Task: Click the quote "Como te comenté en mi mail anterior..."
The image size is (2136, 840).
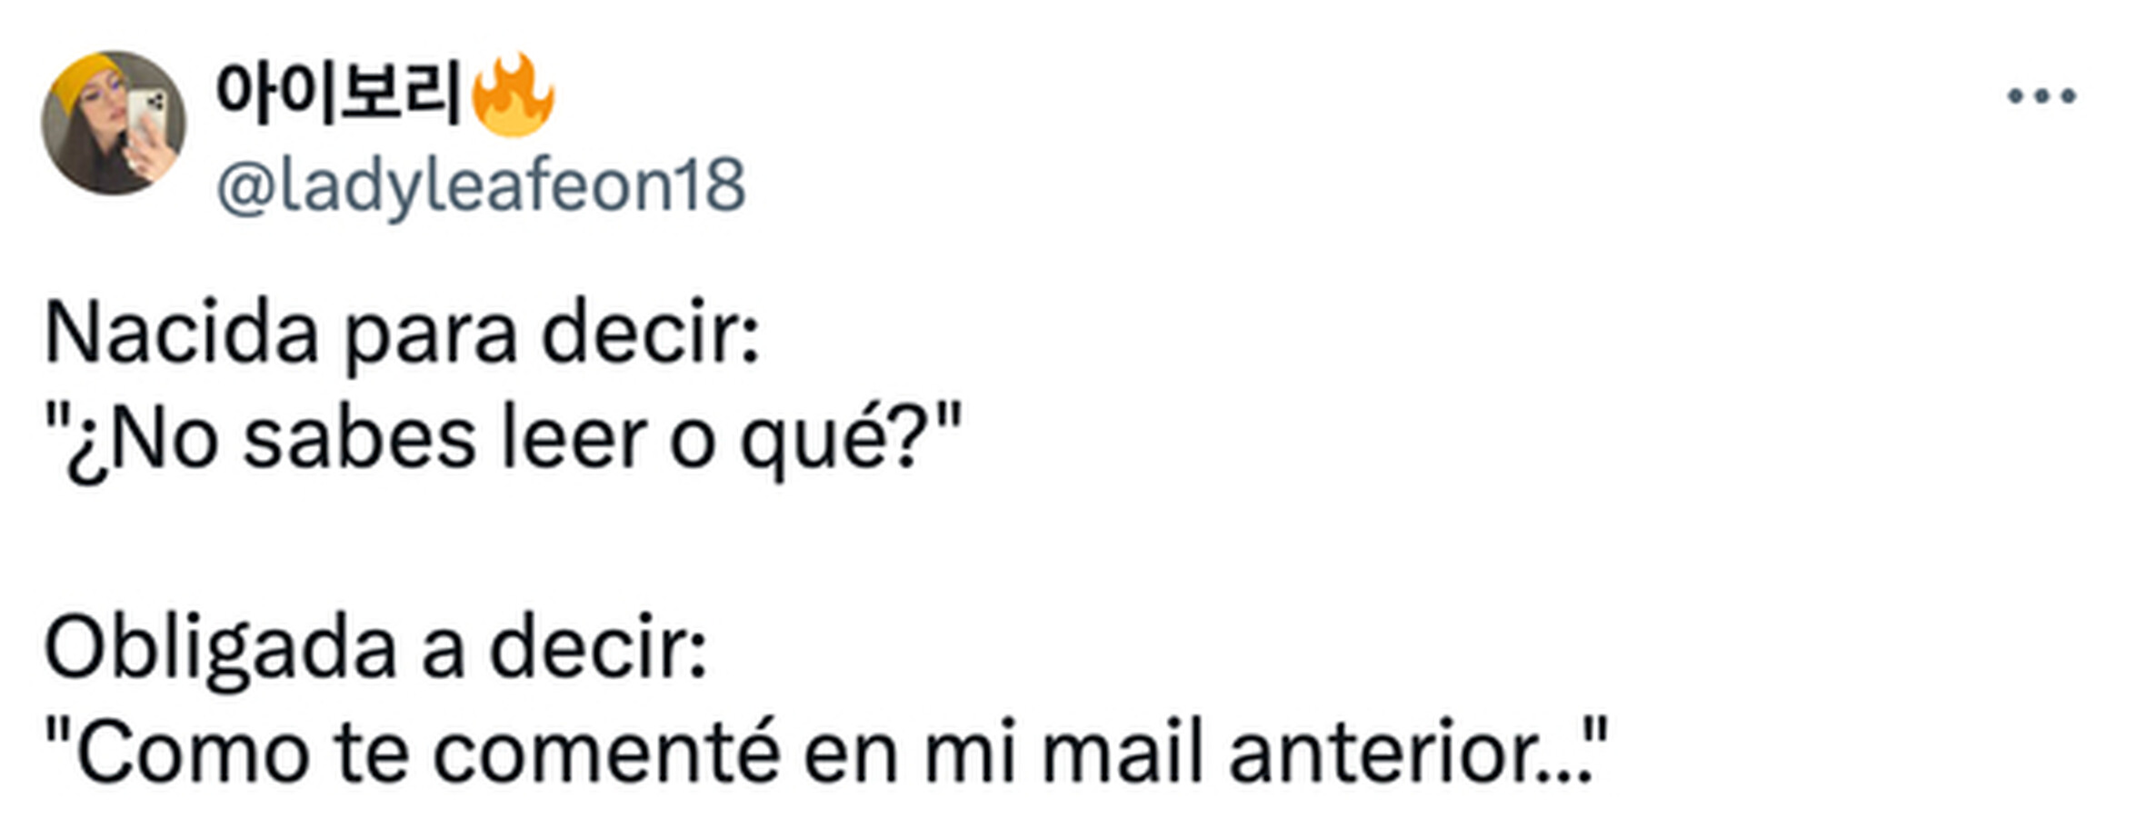Action: [x=826, y=752]
